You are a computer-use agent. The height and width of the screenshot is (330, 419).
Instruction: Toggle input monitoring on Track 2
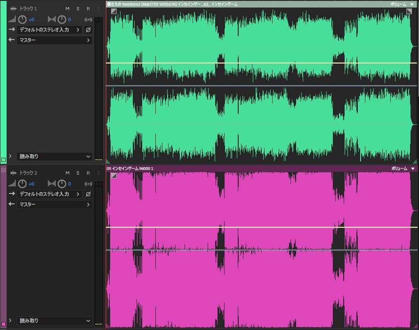coord(98,173)
